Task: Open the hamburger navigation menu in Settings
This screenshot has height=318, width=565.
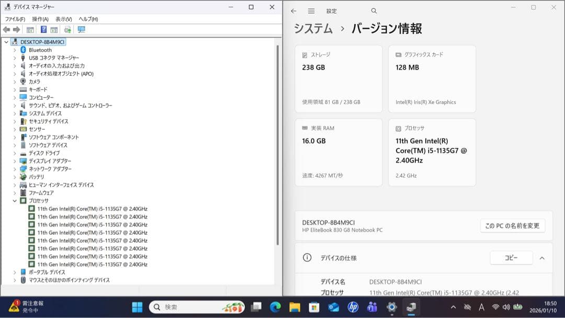Action: coord(311,10)
